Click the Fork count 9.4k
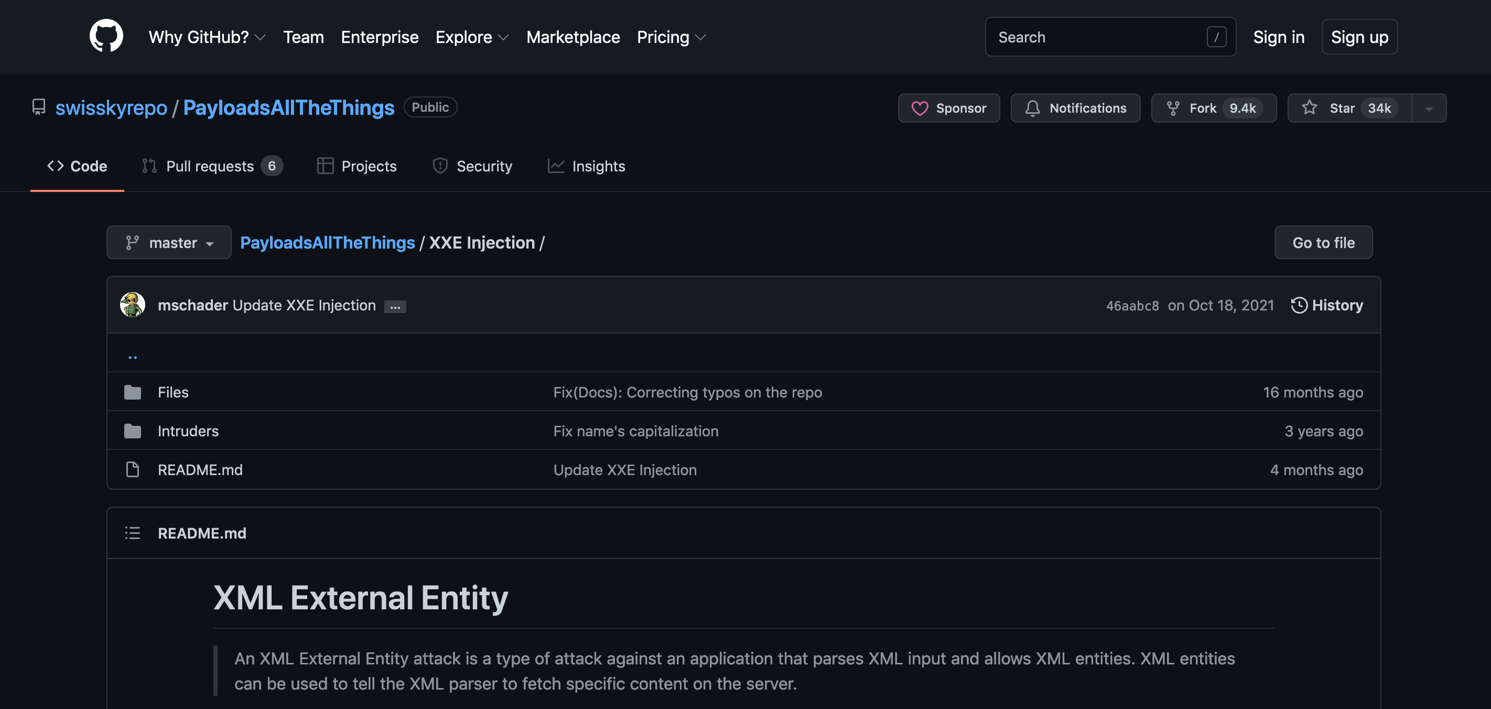The width and height of the screenshot is (1491, 709). 1242,108
